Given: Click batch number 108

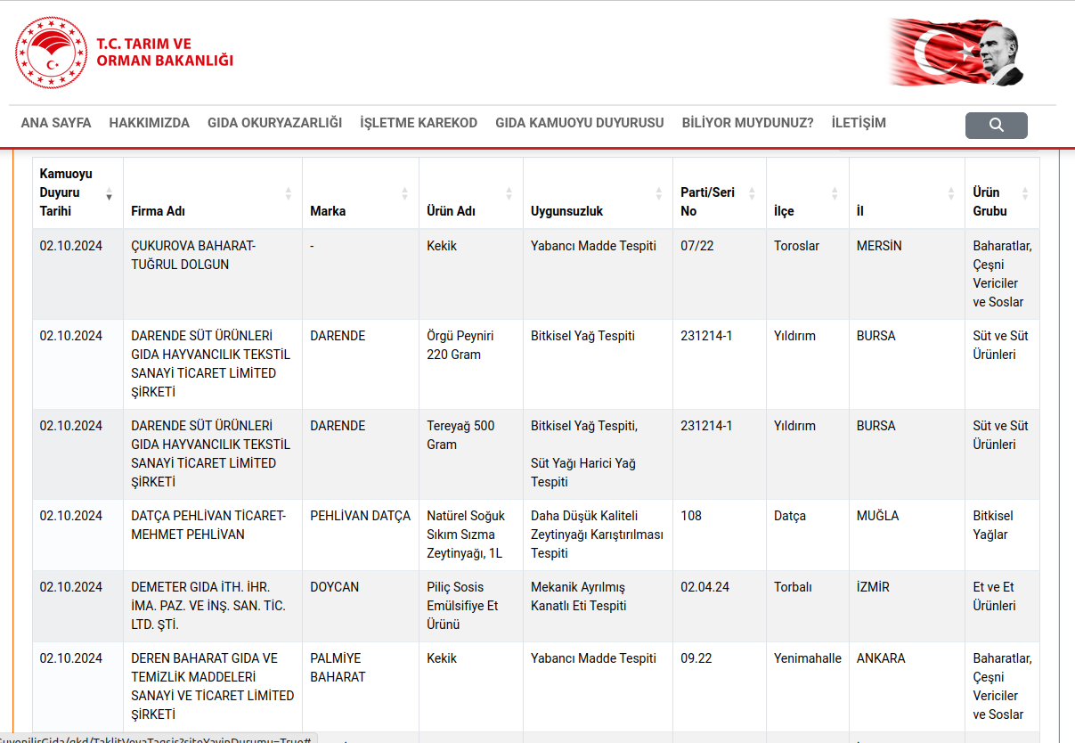Looking at the screenshot, I should click(691, 516).
